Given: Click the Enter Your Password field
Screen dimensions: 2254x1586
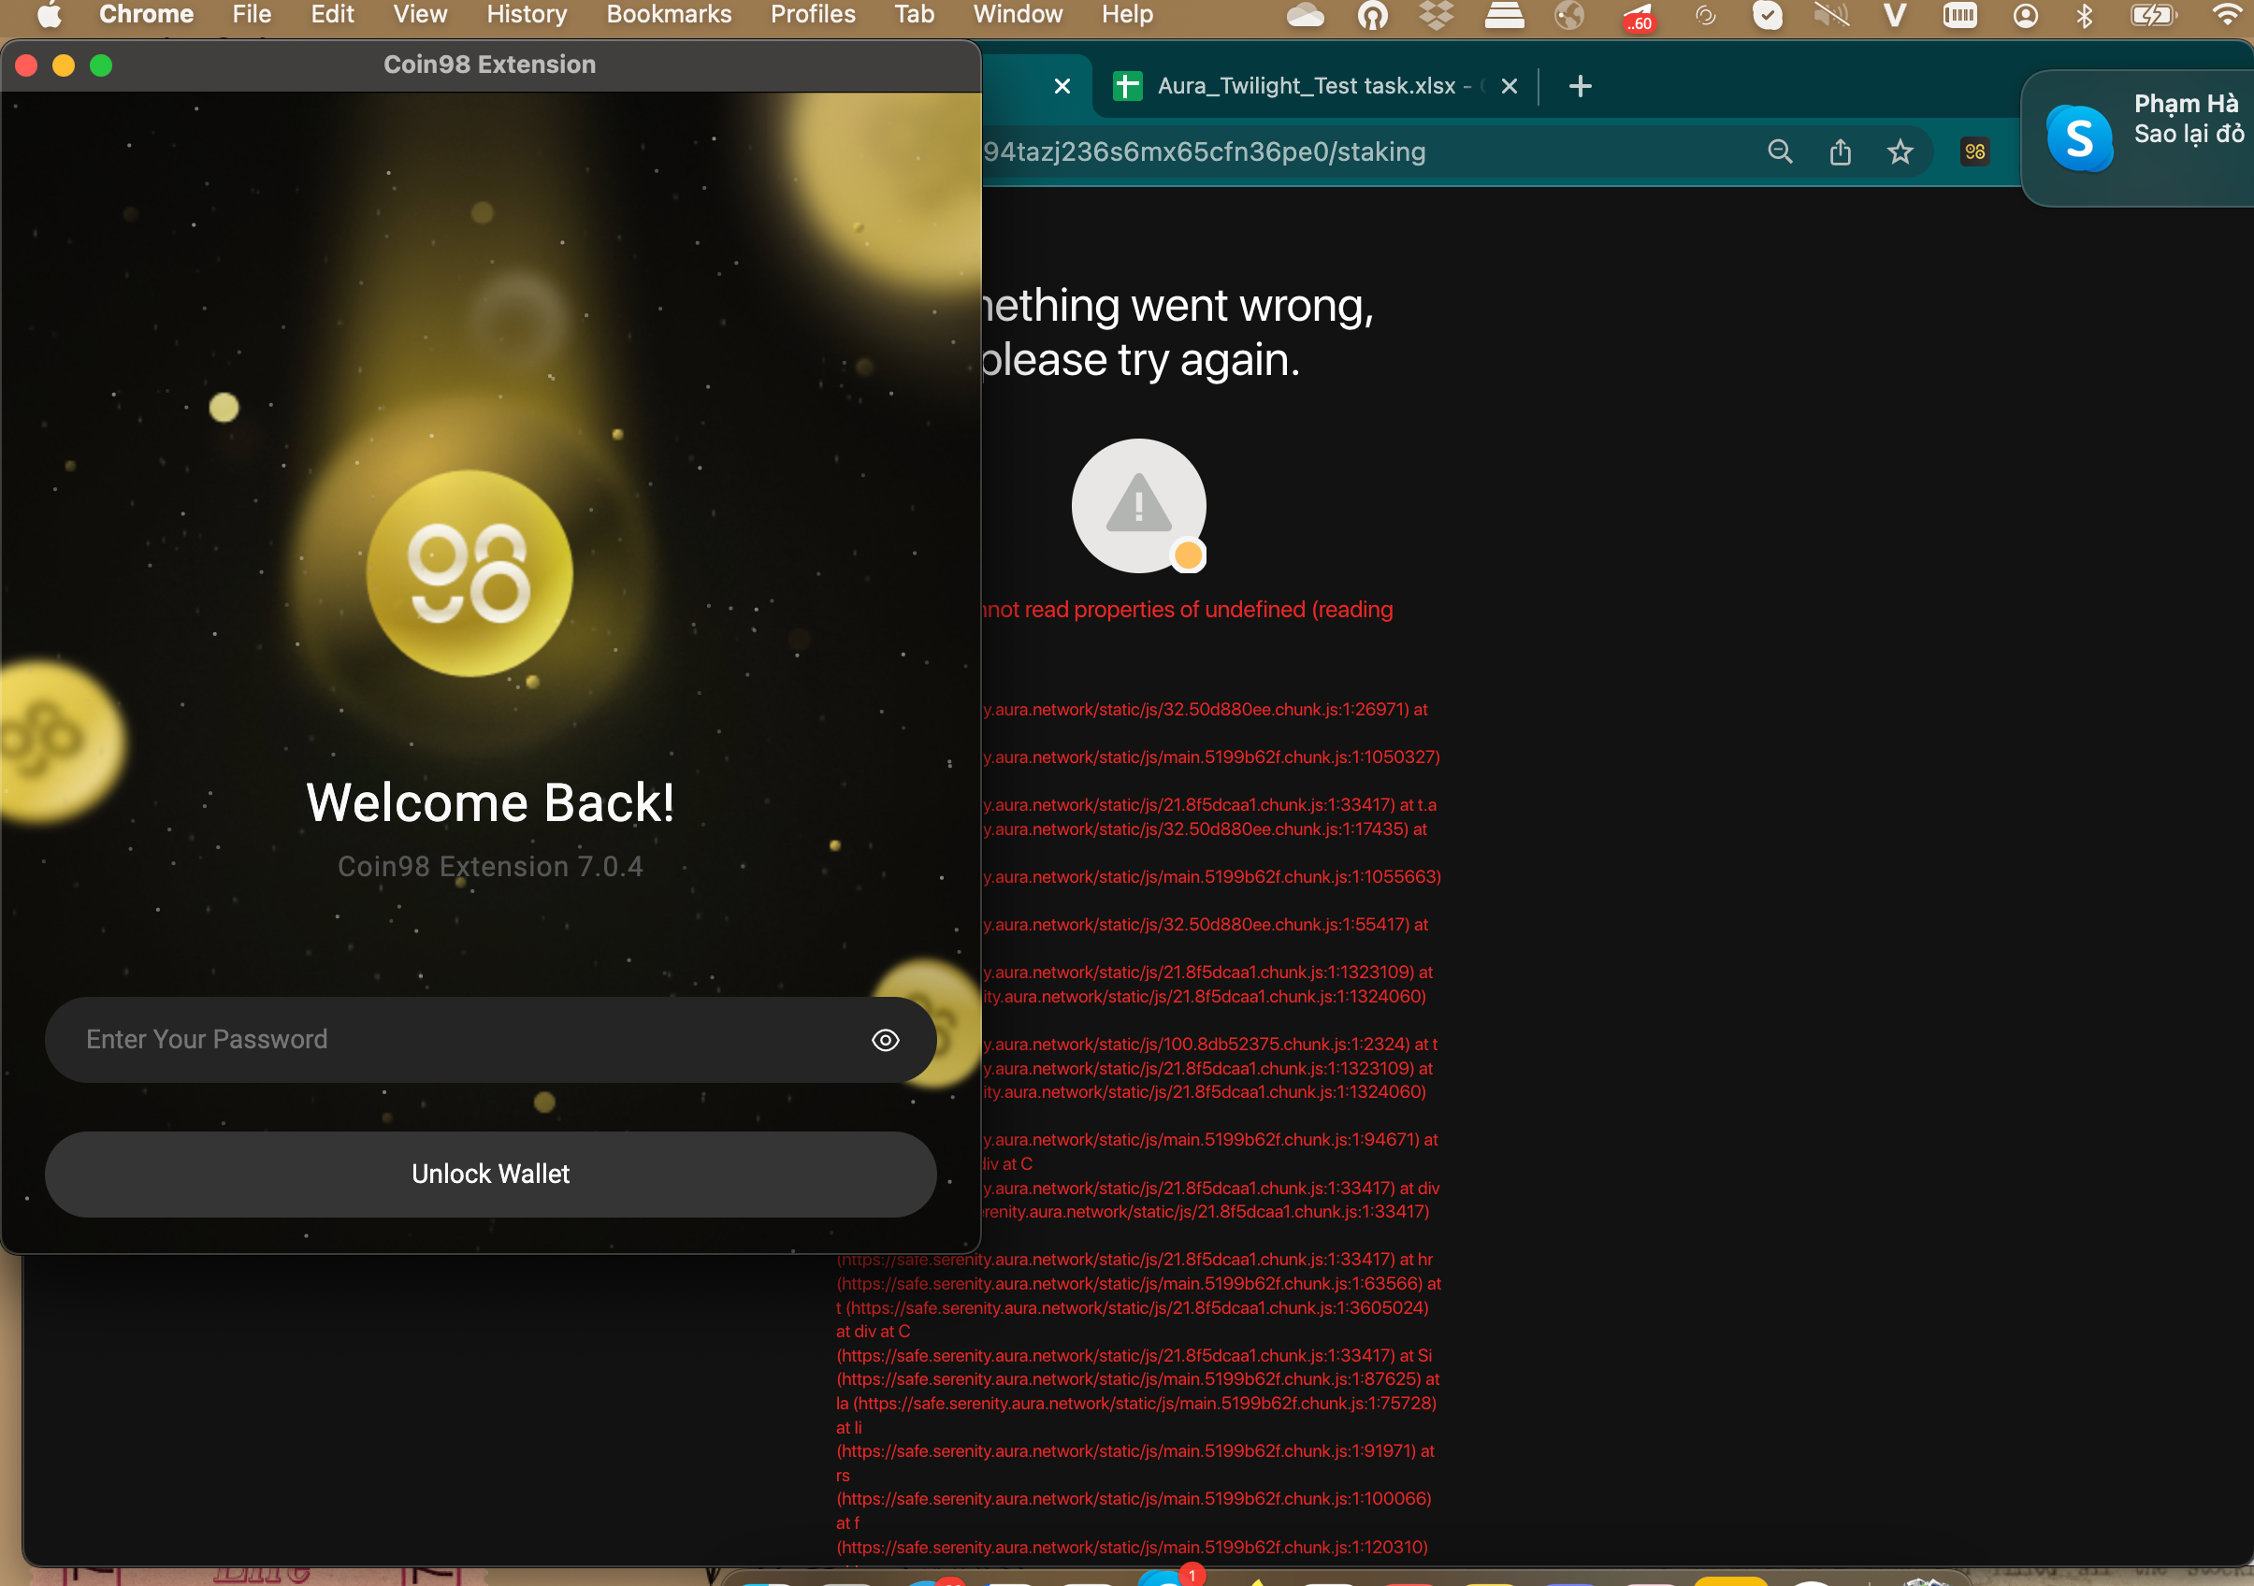Looking at the screenshot, I should pos(393,1039).
